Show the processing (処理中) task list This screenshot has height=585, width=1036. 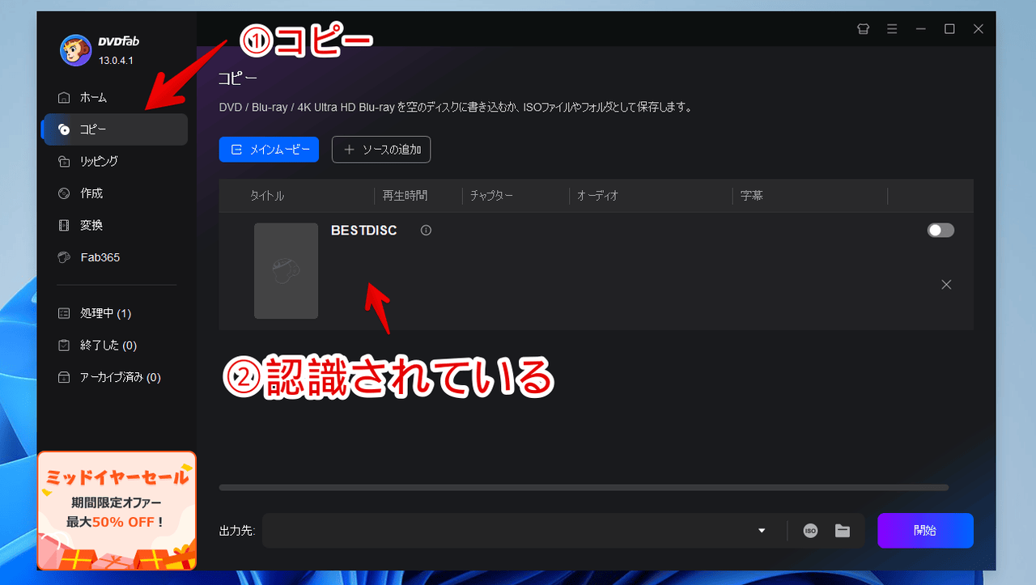[114, 313]
